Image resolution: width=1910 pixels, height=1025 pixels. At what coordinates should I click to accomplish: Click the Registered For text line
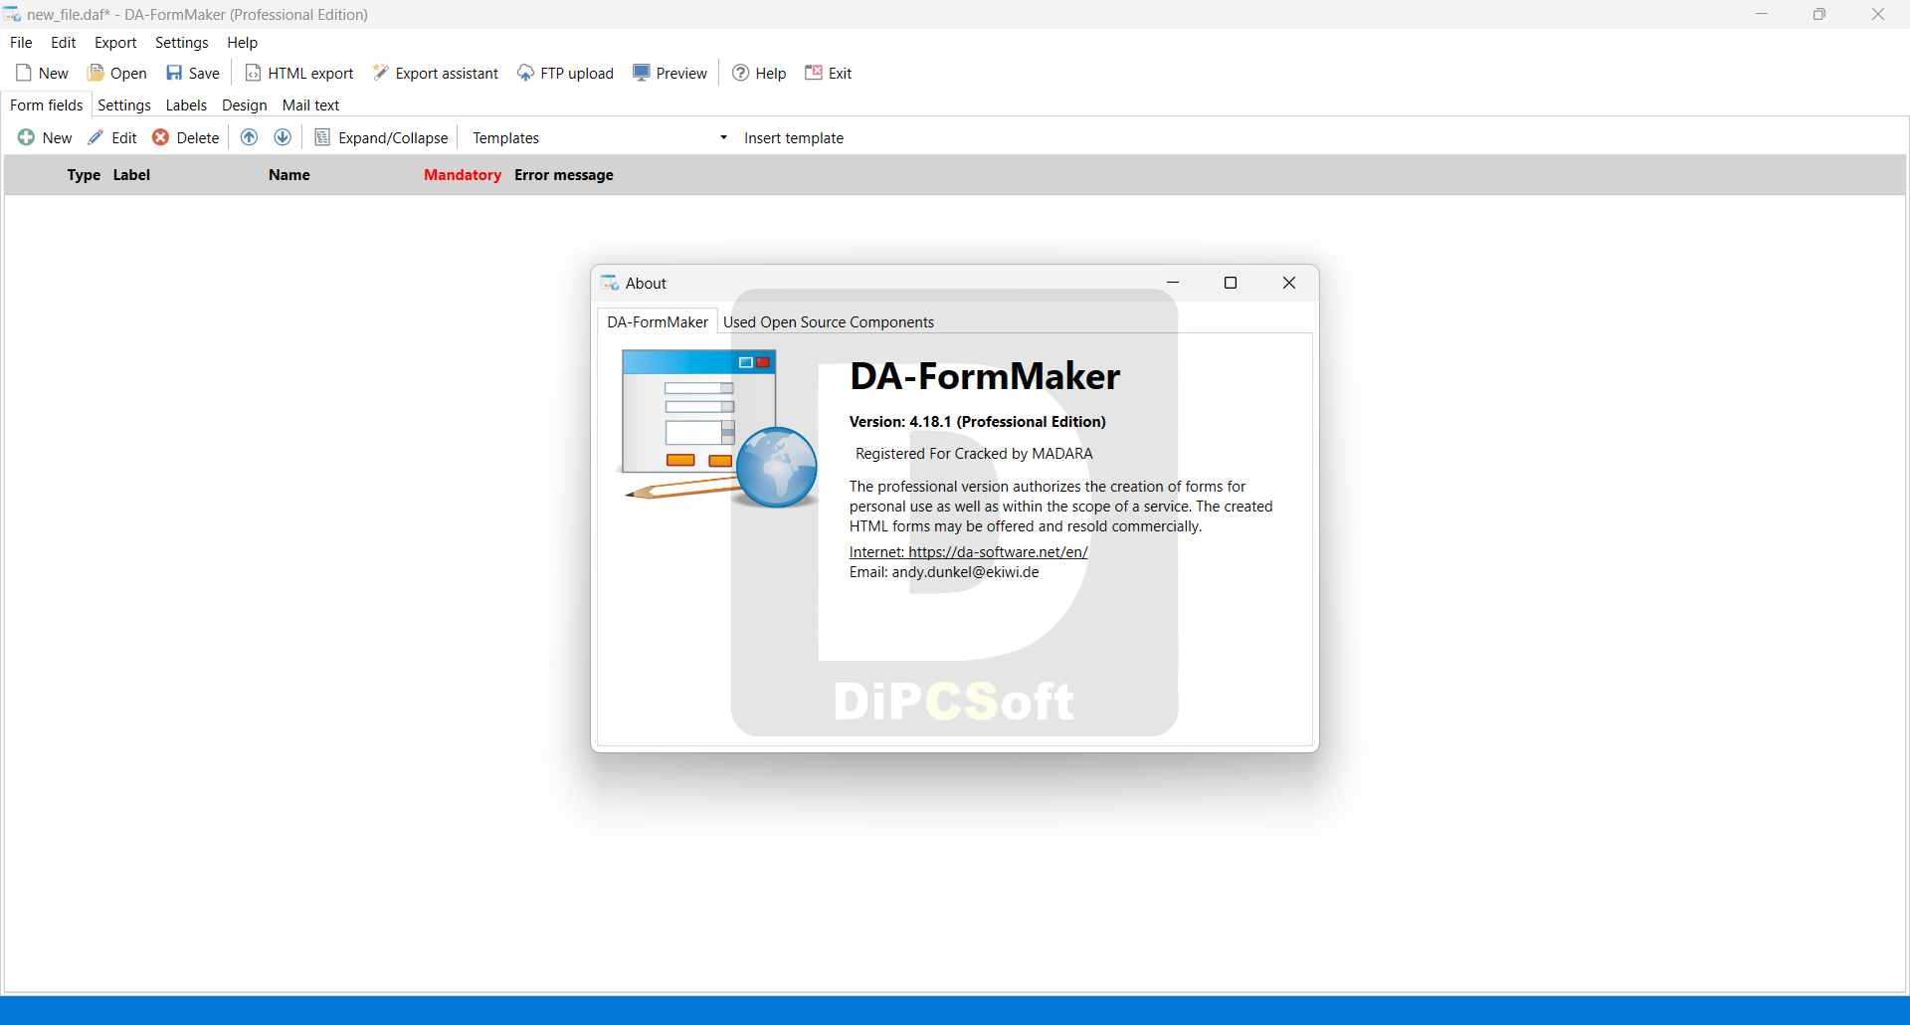click(974, 454)
